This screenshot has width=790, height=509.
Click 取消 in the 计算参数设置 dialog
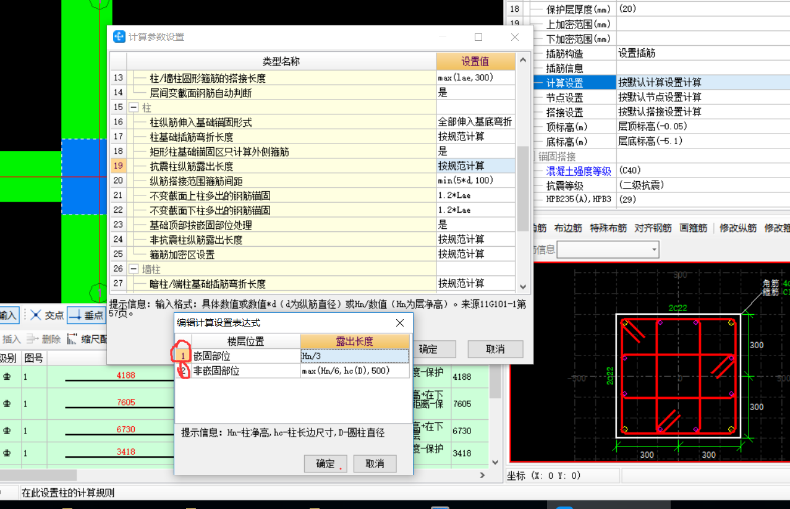[495, 349]
